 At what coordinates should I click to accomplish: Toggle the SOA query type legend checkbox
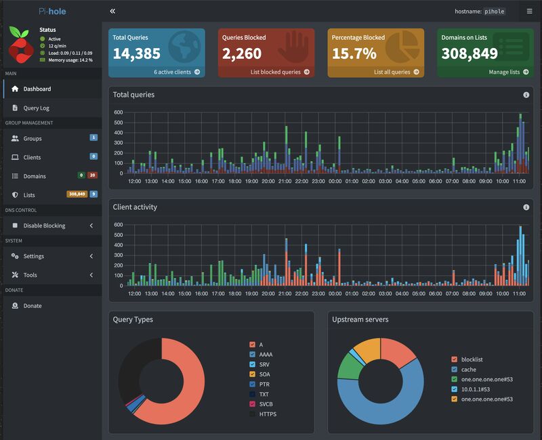click(252, 374)
